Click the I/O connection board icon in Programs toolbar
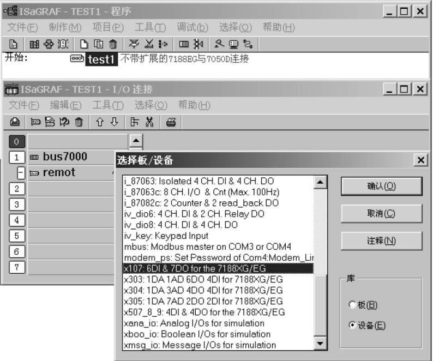Viewport: 433px width, 361px height. [x=184, y=44]
